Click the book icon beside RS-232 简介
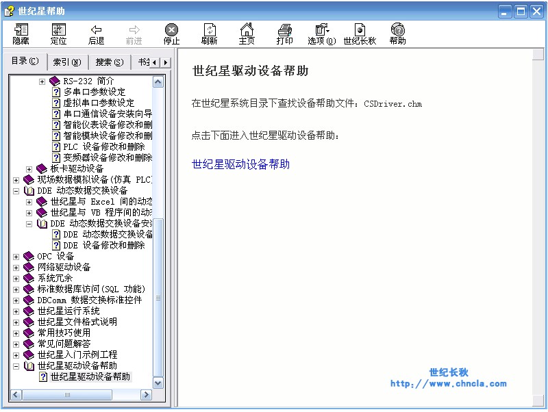The image size is (548, 412). 55,81
